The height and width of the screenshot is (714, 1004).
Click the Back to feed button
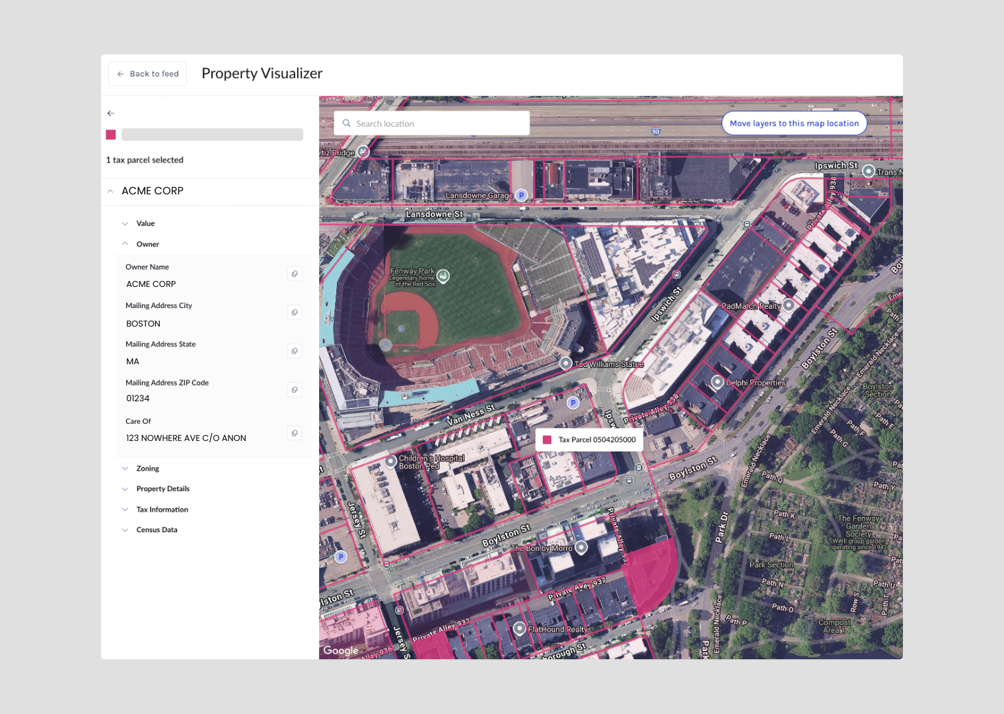pyautogui.click(x=148, y=74)
